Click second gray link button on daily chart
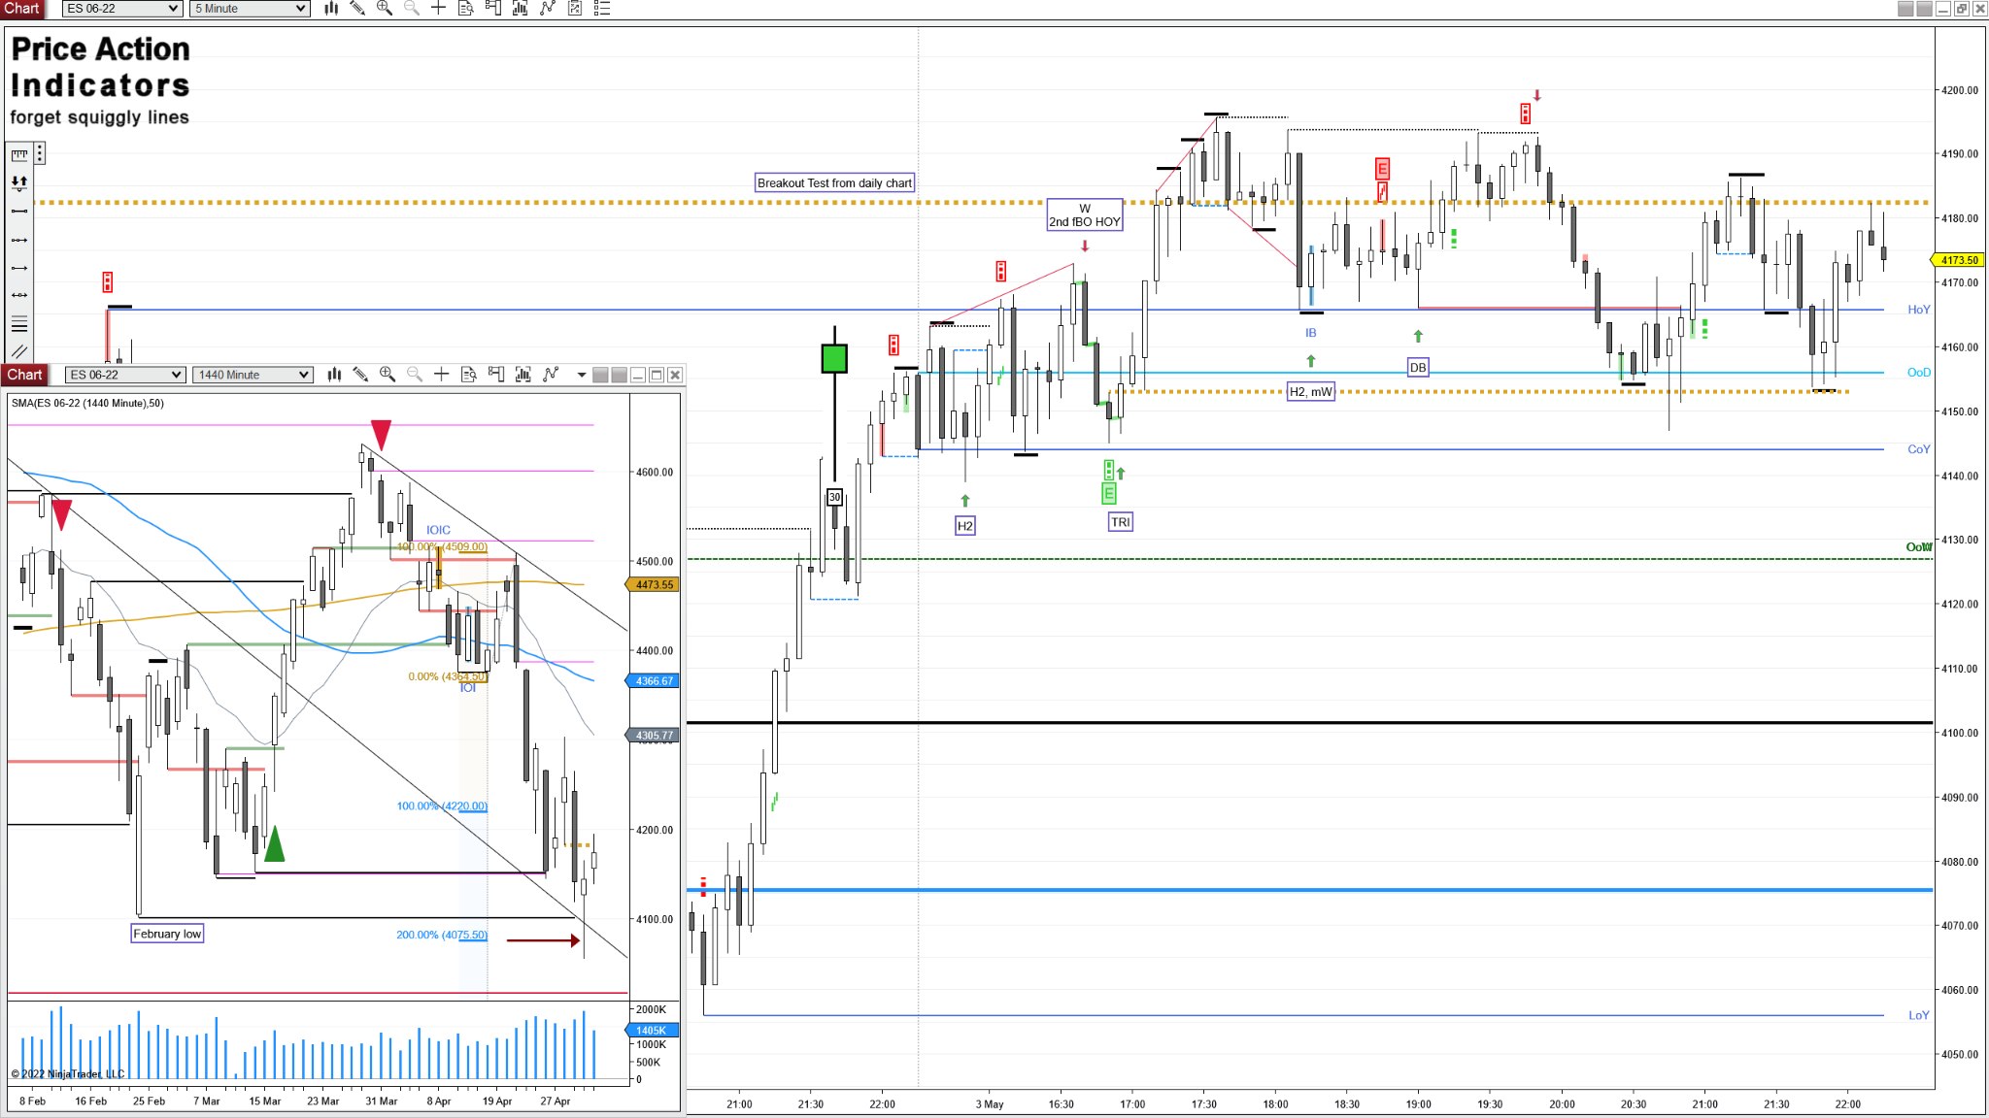This screenshot has height=1118, width=1989. click(619, 375)
